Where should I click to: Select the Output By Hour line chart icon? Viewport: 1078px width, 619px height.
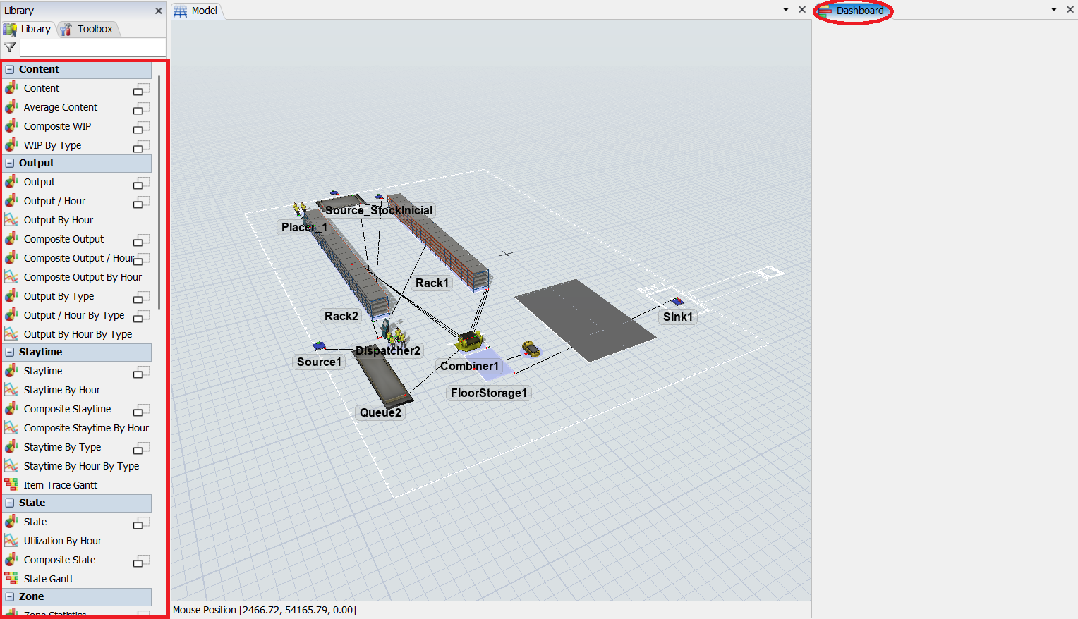click(11, 220)
